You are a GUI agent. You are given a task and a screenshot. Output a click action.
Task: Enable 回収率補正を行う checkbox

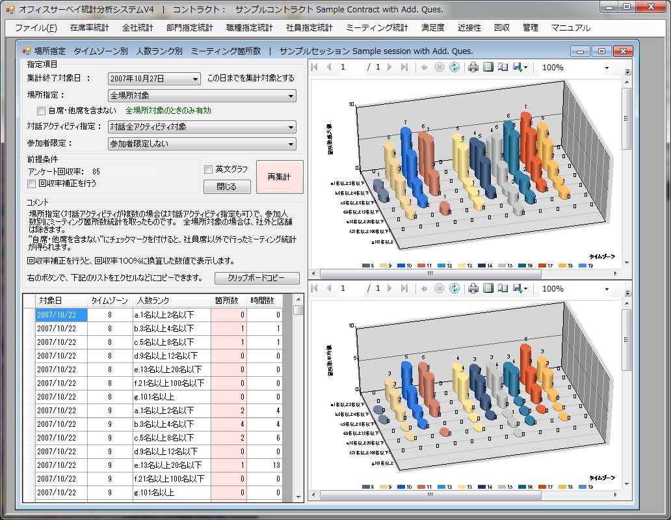(x=31, y=184)
